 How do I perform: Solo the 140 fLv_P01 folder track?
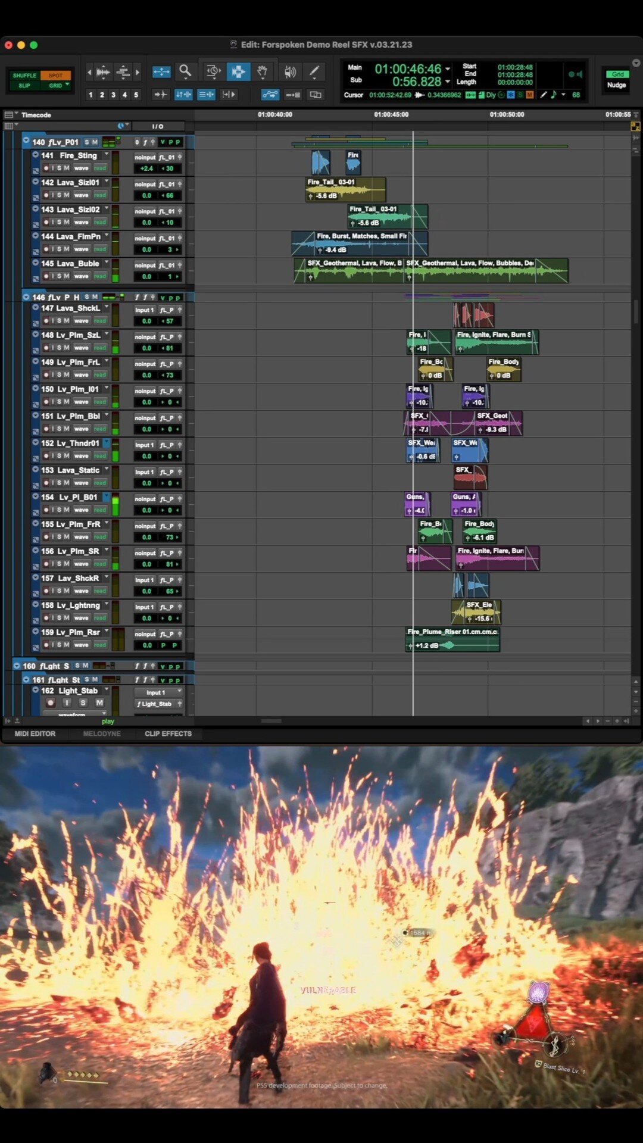pos(87,142)
